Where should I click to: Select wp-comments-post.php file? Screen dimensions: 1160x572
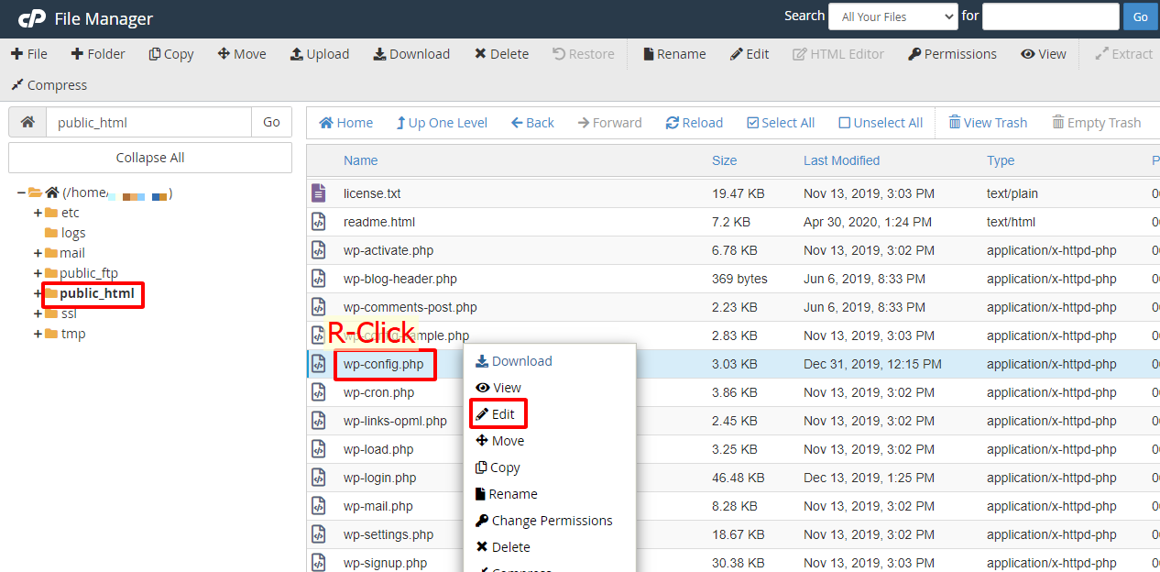410,307
